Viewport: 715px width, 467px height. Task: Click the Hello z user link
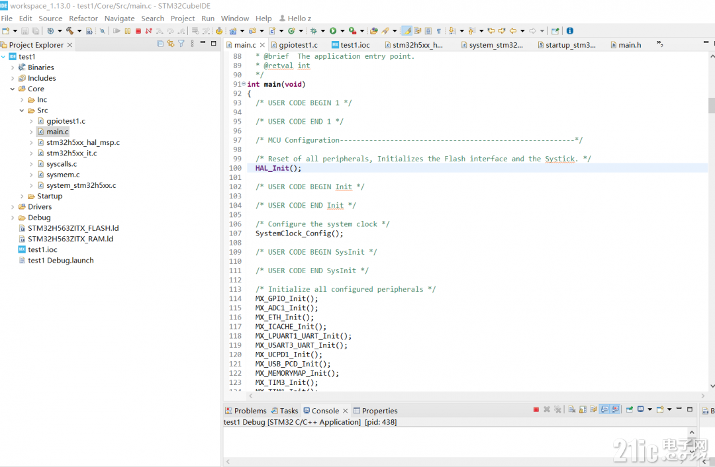click(295, 19)
